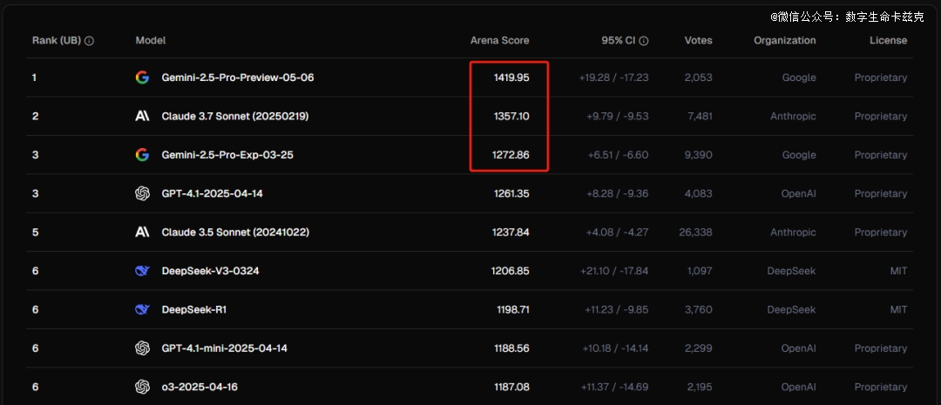The width and height of the screenshot is (941, 405).
Task: Open the Claude 3.7 Sonnet (20250219) model link
Action: click(235, 117)
